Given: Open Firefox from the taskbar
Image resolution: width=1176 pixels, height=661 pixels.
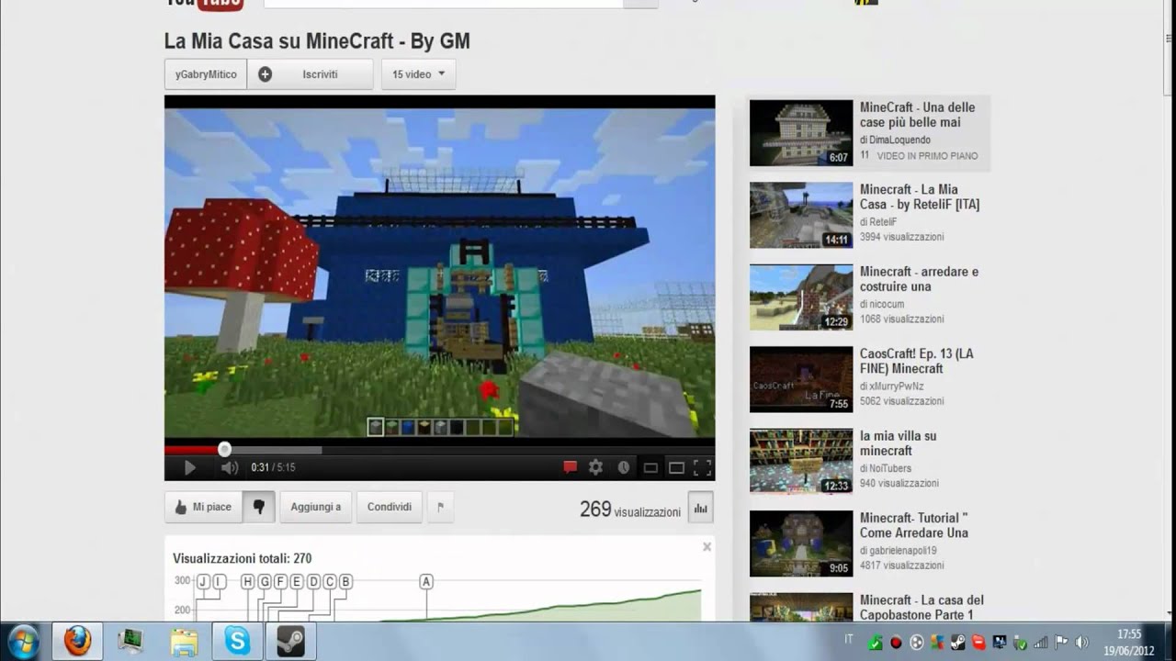Looking at the screenshot, I should pos(77,641).
